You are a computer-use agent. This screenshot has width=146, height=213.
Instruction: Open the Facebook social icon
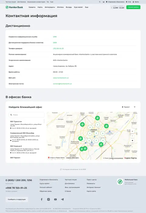pyautogui.click(x=42, y=199)
